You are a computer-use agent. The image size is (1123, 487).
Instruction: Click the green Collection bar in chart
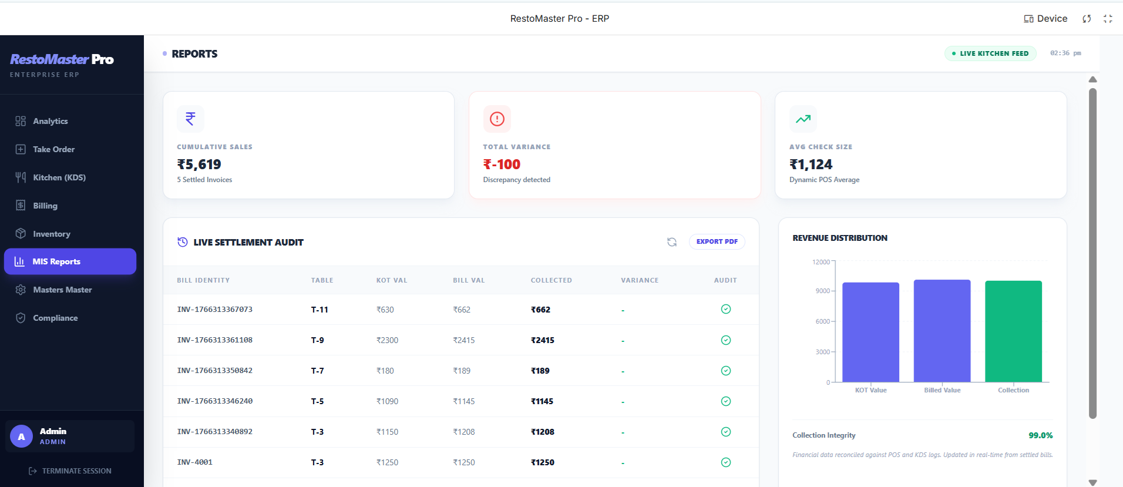coord(1013,332)
